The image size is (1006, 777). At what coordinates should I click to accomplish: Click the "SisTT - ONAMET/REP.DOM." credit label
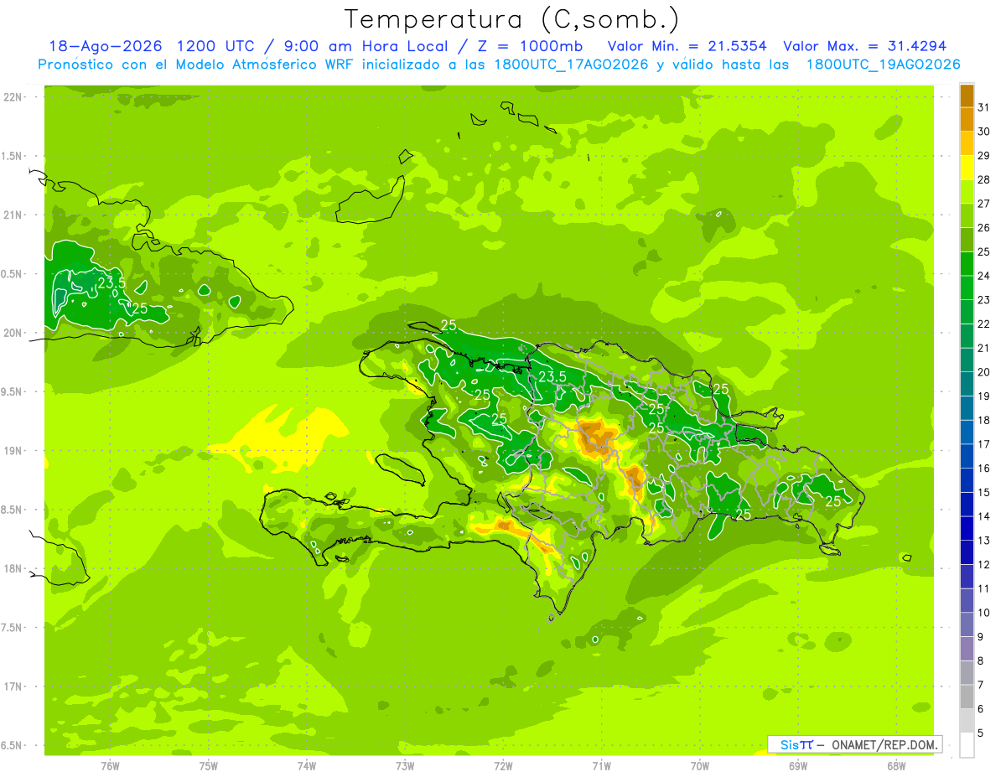coord(854,744)
